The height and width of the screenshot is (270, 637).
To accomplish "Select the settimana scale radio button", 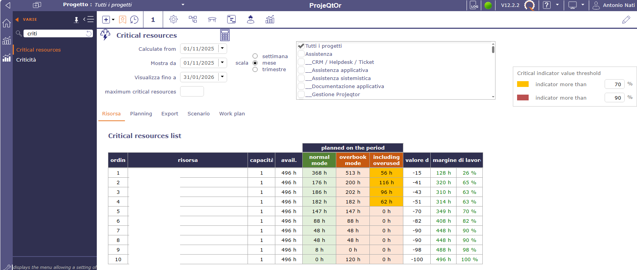I will tap(255, 56).
